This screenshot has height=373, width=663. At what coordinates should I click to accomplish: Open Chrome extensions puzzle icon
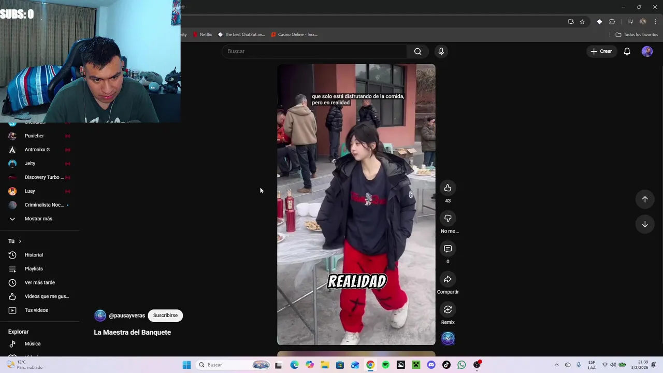(612, 22)
